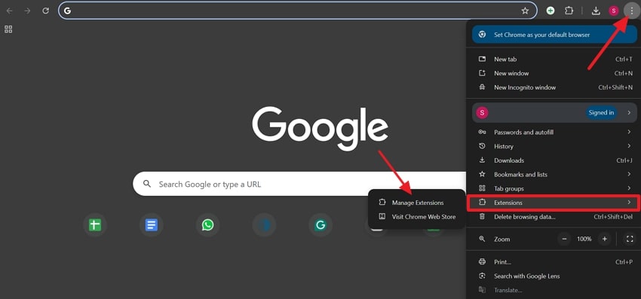641x299 pixels.
Task: Select Delete browsing data
Action: coord(554,217)
